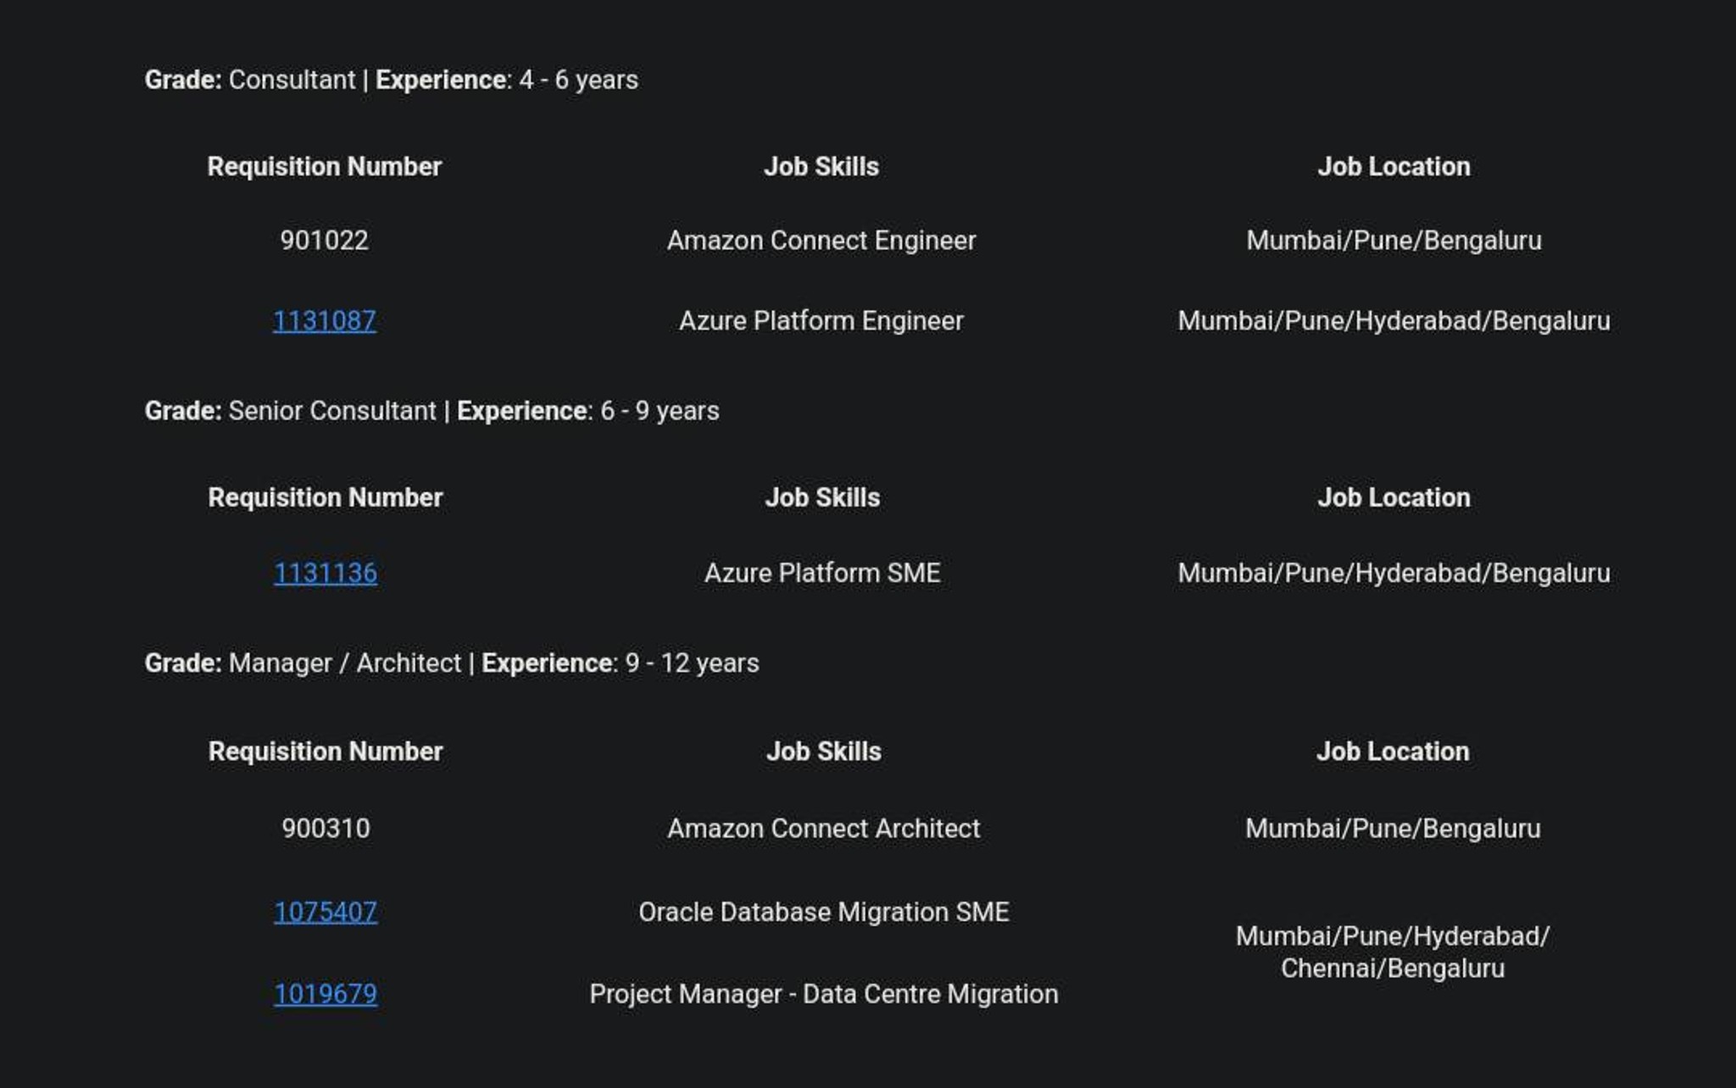Open requisition link 1019679

(x=325, y=994)
